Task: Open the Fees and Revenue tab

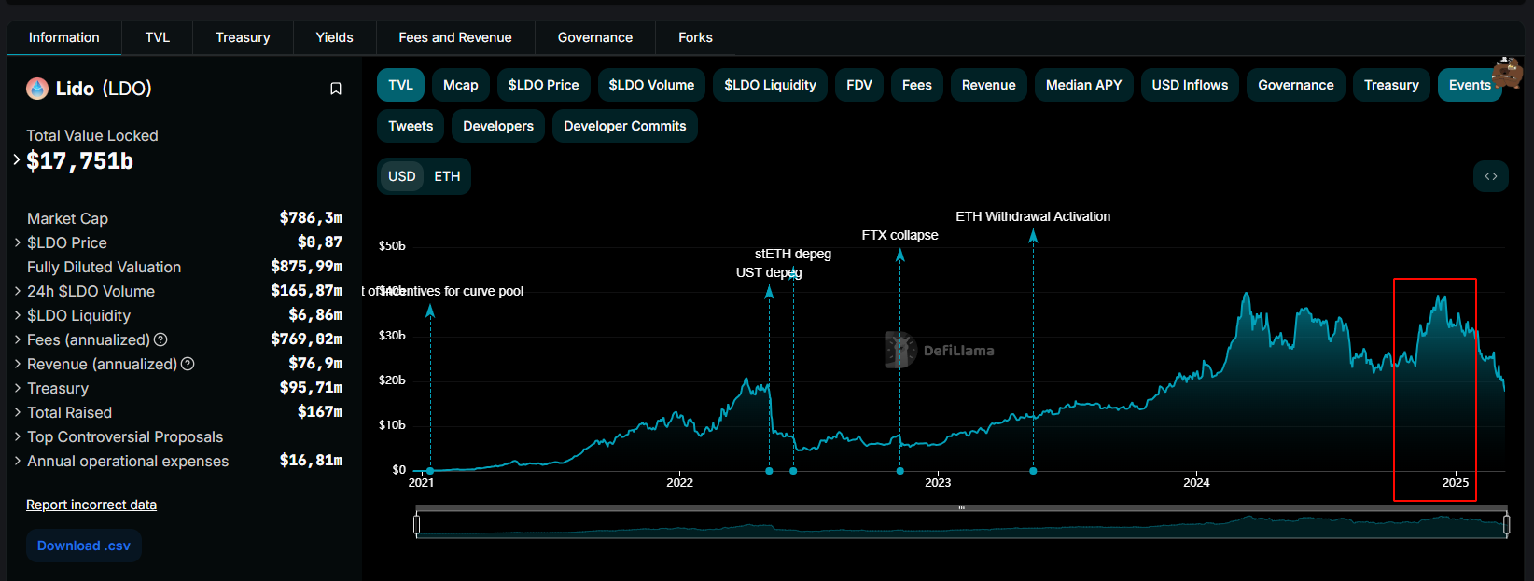Action: (455, 37)
